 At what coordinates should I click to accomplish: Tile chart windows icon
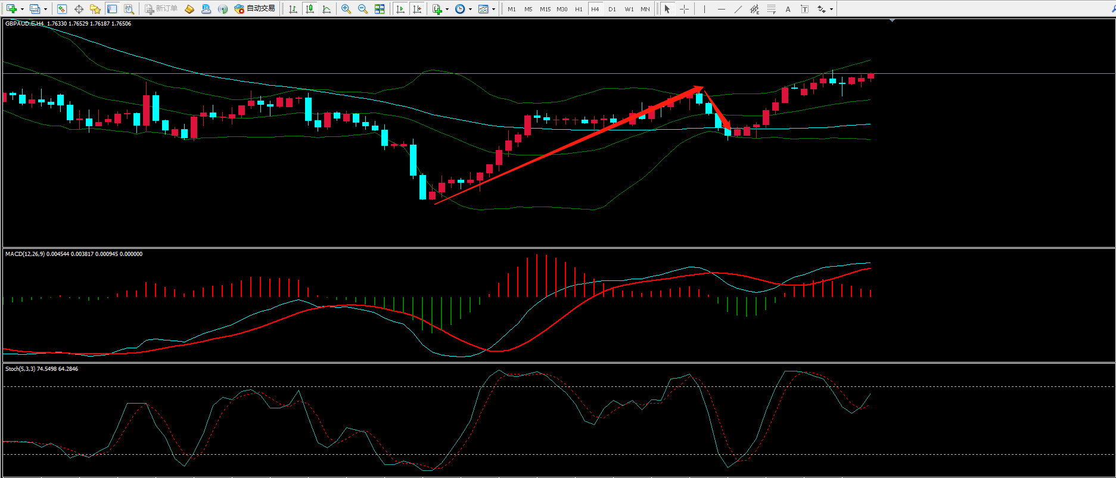tap(380, 9)
